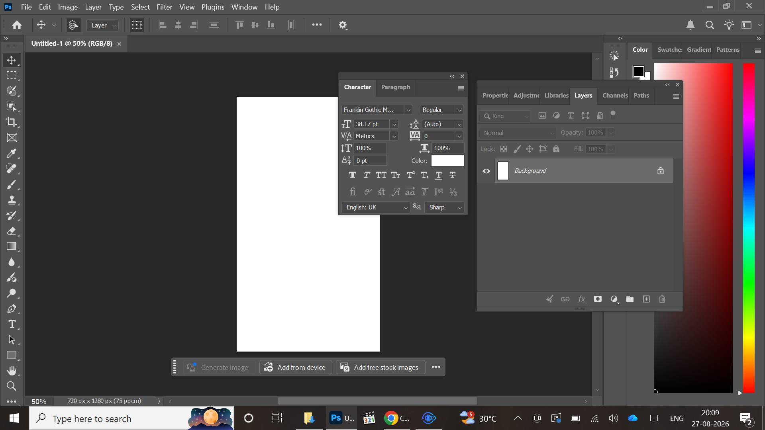
Task: Open the English: UK language dropdown
Action: tap(376, 207)
